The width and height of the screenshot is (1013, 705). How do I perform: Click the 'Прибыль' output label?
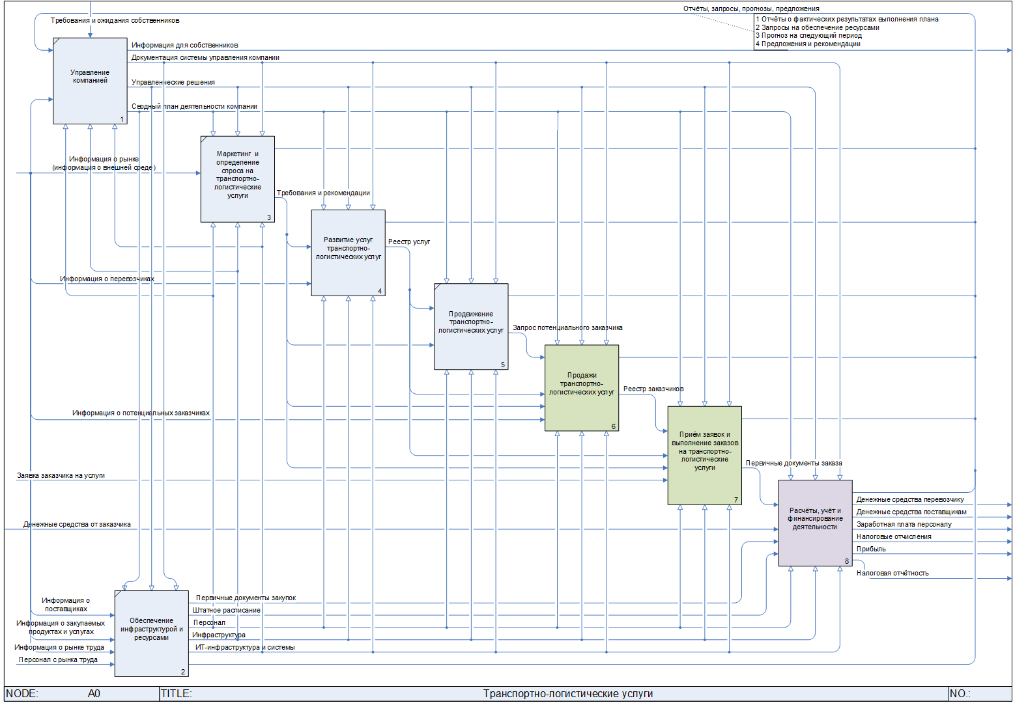point(871,549)
